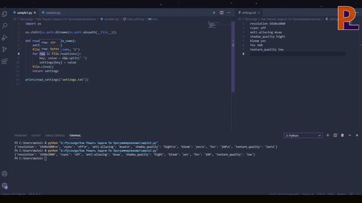Maximize the panel with the up chevron
This screenshot has width=362, height=203.
(350, 135)
